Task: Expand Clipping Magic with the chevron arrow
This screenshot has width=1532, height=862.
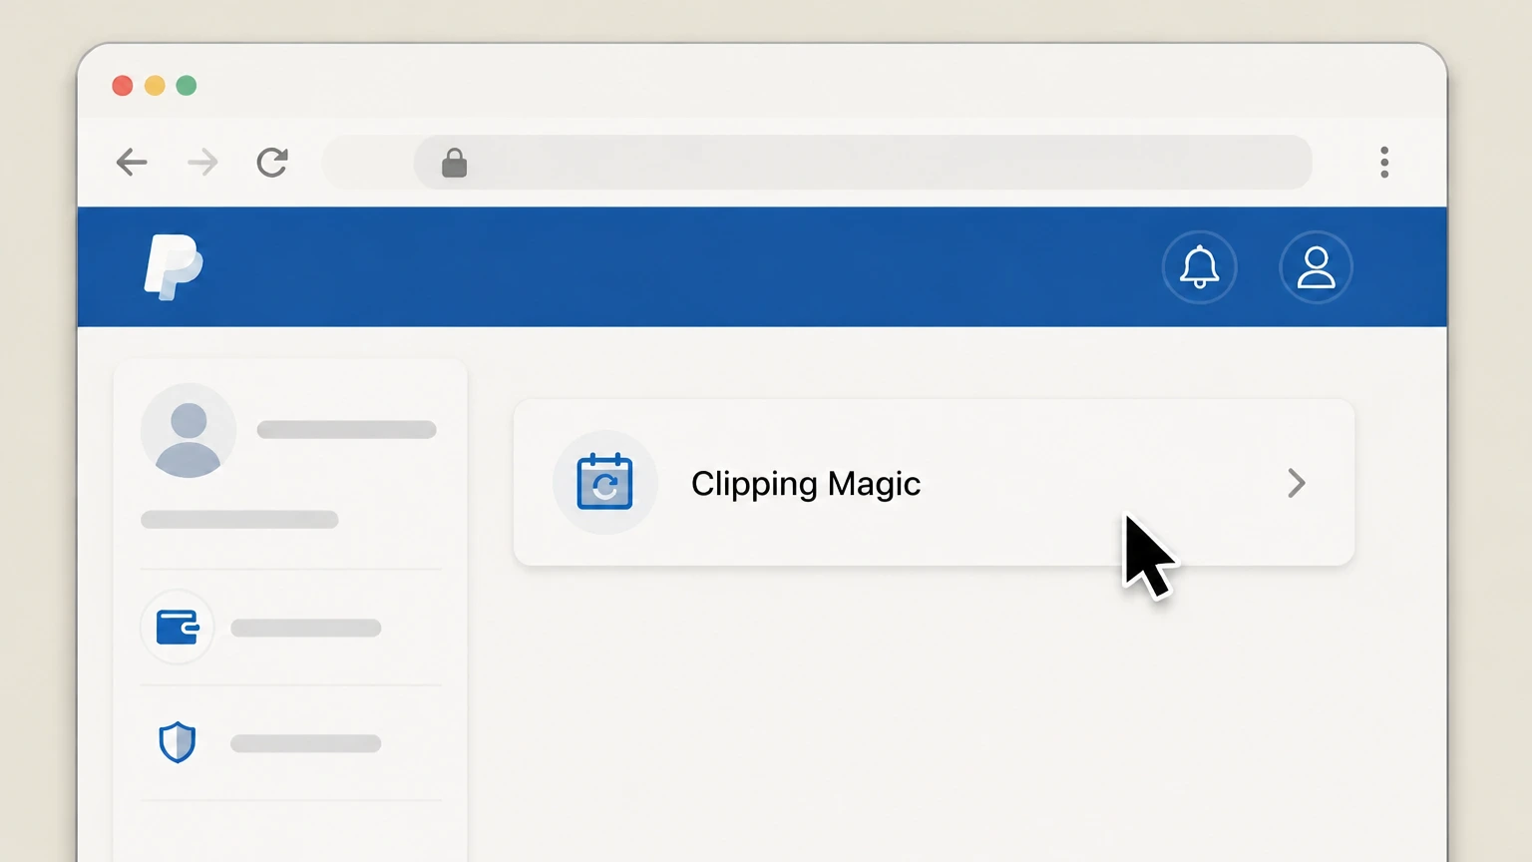Action: click(1296, 483)
